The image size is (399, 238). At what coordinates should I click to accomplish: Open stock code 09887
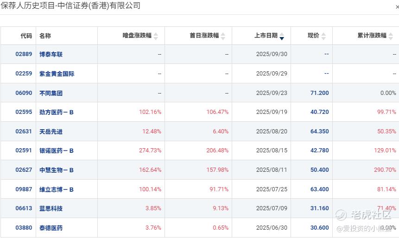pos(24,189)
